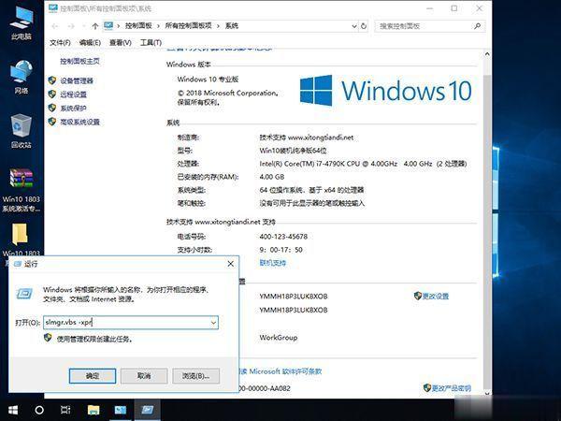Expand the Run dialog command dropdown

tap(212, 322)
